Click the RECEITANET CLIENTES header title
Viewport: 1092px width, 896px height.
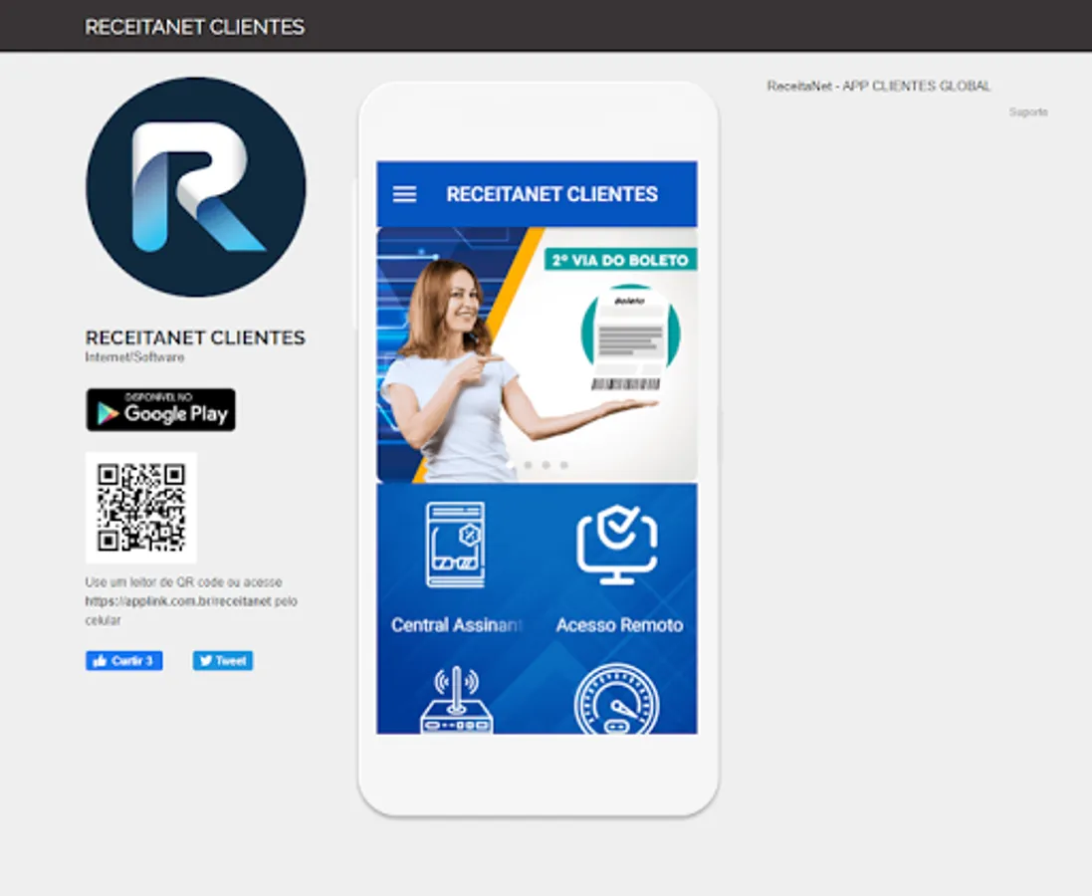(194, 27)
